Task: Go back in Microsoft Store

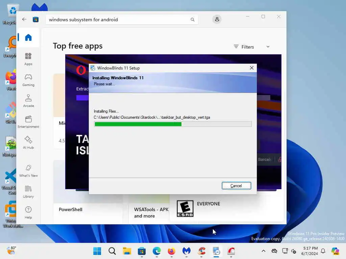Action: [x=24, y=19]
